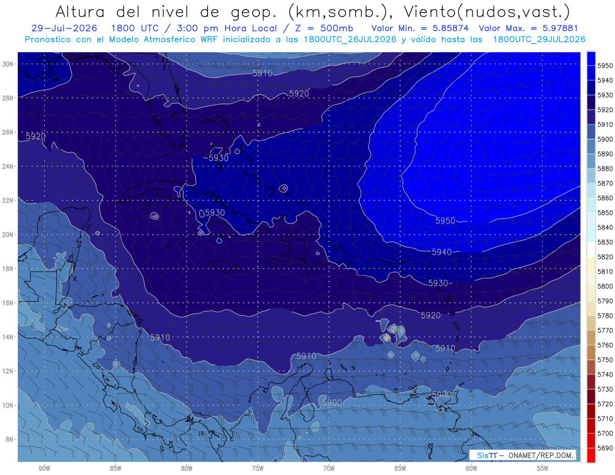Click the valid-until time '1800UTC_29JUL2026'
This screenshot has height=475, width=615.
coord(539,39)
